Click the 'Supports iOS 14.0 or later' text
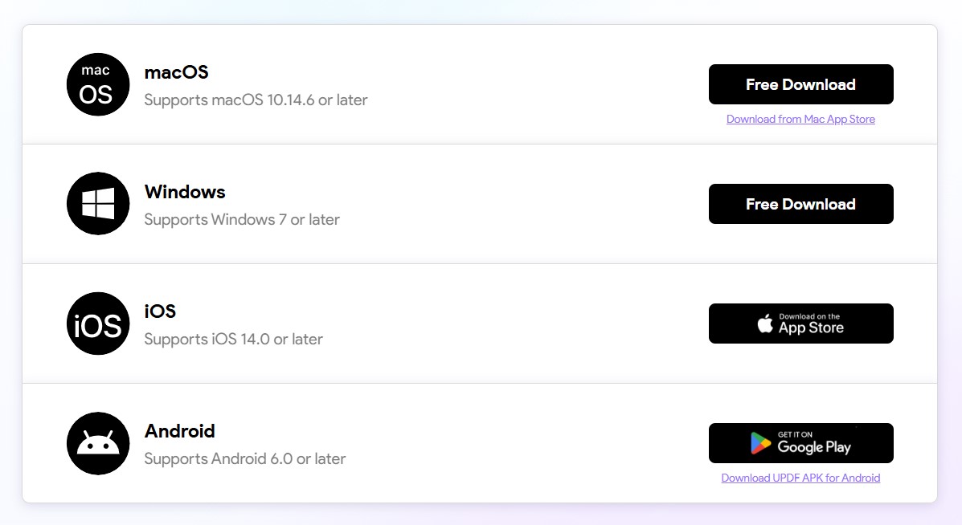962x525 pixels. click(x=232, y=339)
